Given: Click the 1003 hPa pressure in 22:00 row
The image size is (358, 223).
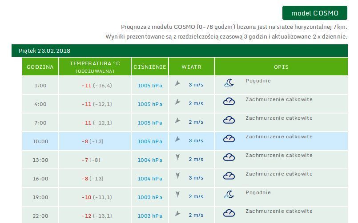Looking at the screenshot, I should (x=150, y=216).
